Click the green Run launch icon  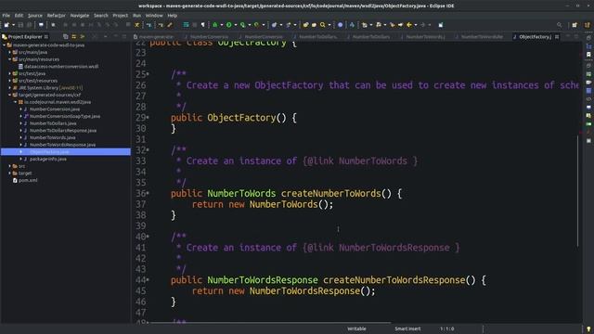click(229, 25)
